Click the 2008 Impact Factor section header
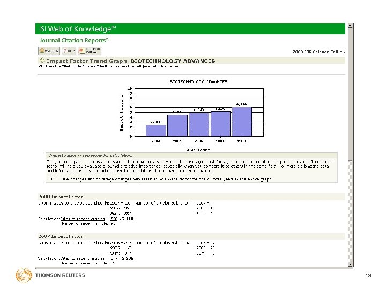This screenshot has height=290, width=386. pos(191,197)
